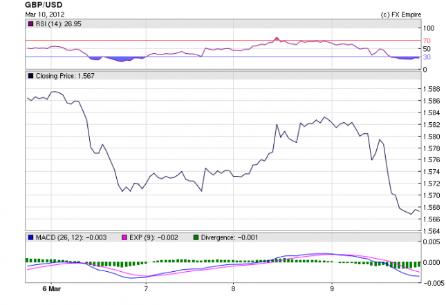446x305 pixels.
Task: Click the Divergence: -0.001 label
Action: pos(230,237)
